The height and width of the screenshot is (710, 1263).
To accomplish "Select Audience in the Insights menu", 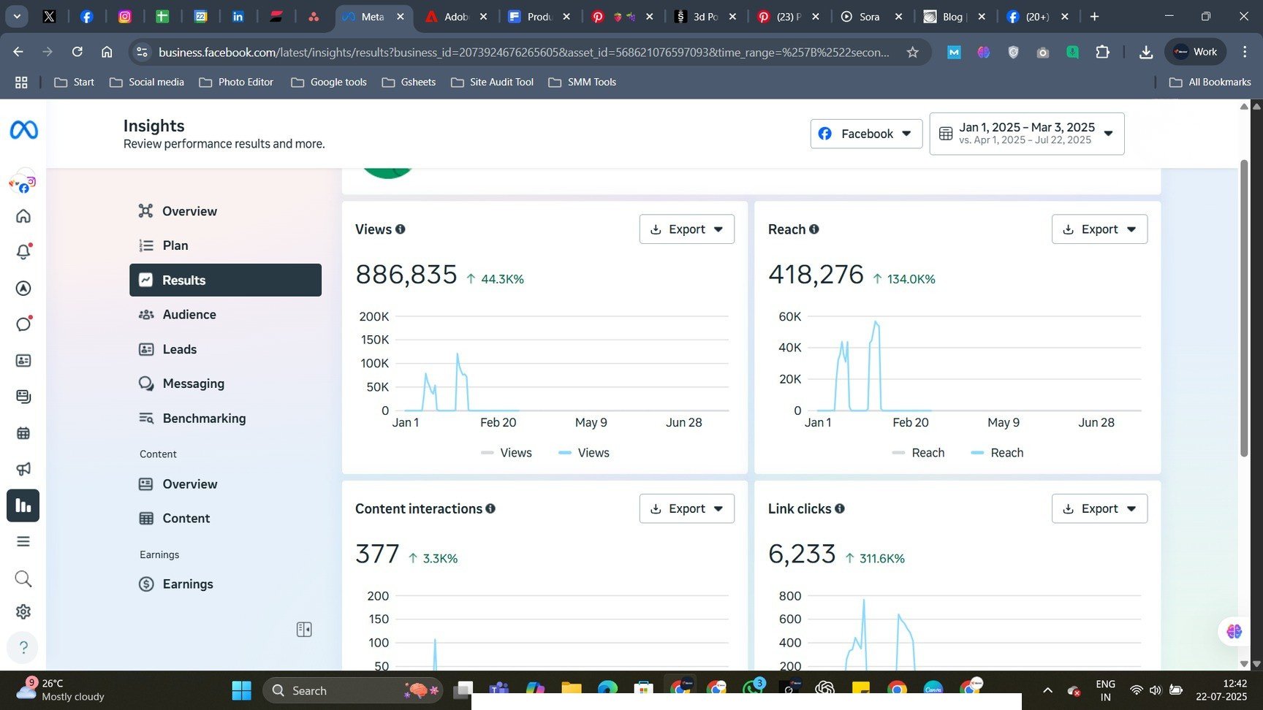I will tap(225, 314).
